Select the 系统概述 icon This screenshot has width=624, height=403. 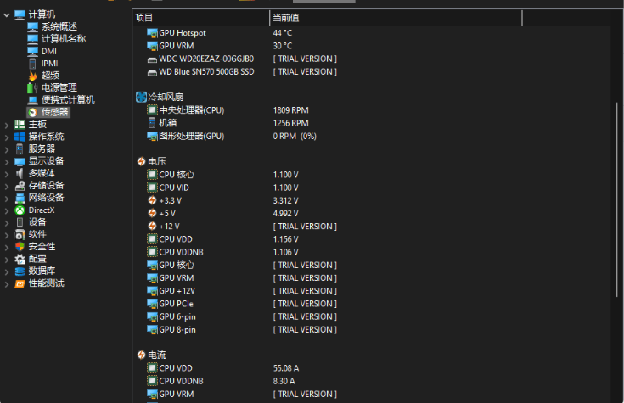click(32, 27)
